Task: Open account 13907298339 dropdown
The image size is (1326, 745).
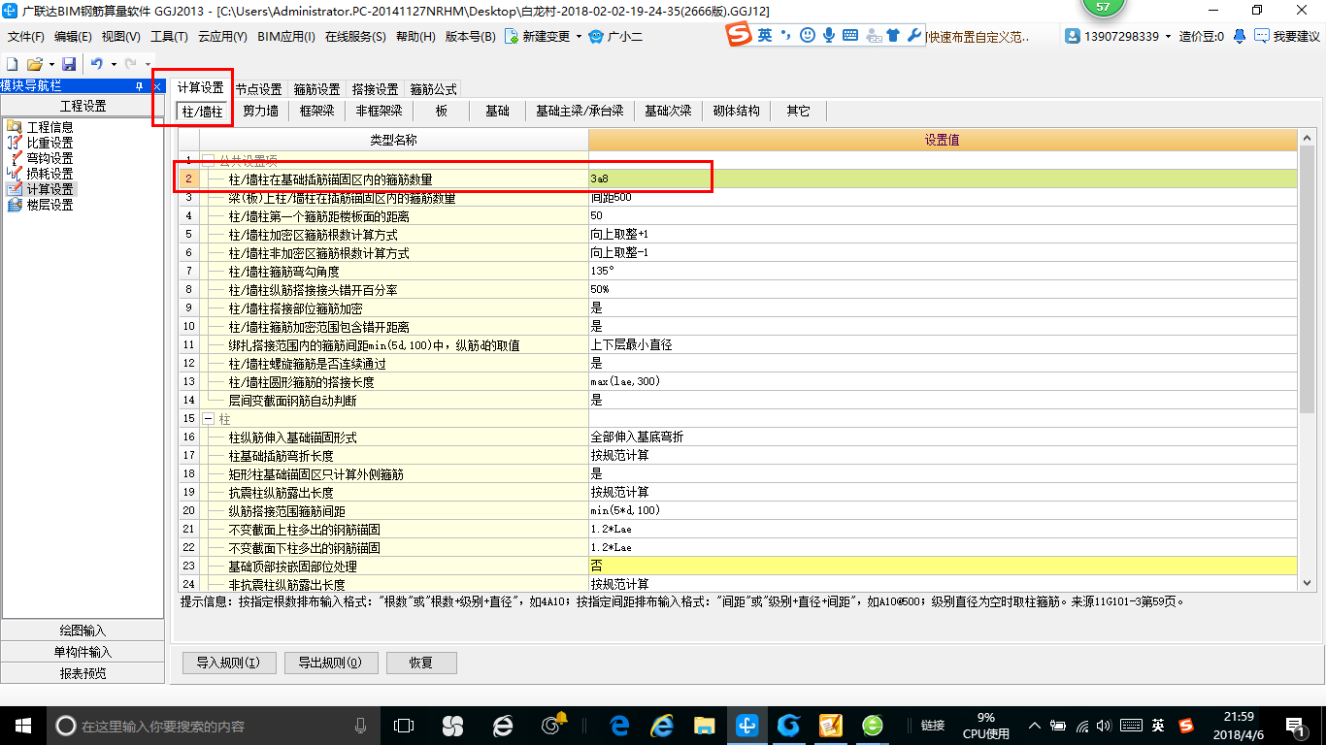Action: click(x=1168, y=37)
